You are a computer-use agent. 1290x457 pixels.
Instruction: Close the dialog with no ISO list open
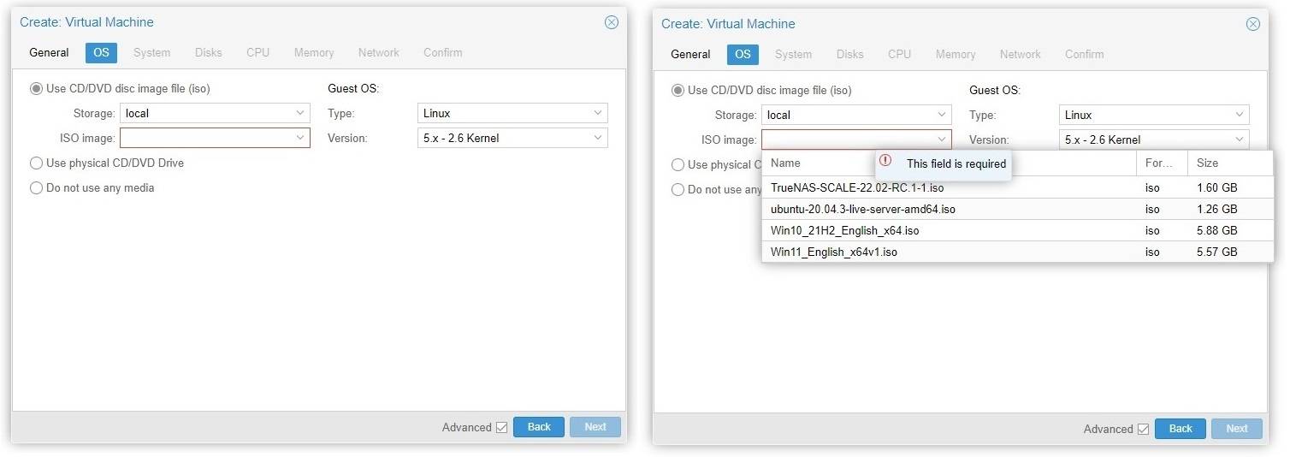611,22
